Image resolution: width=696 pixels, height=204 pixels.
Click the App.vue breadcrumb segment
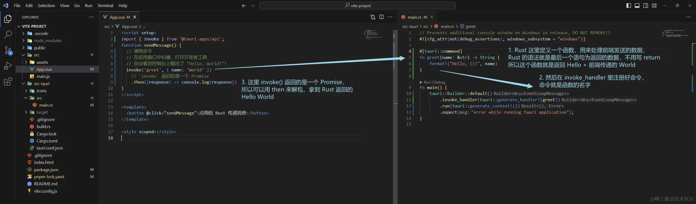127,26
